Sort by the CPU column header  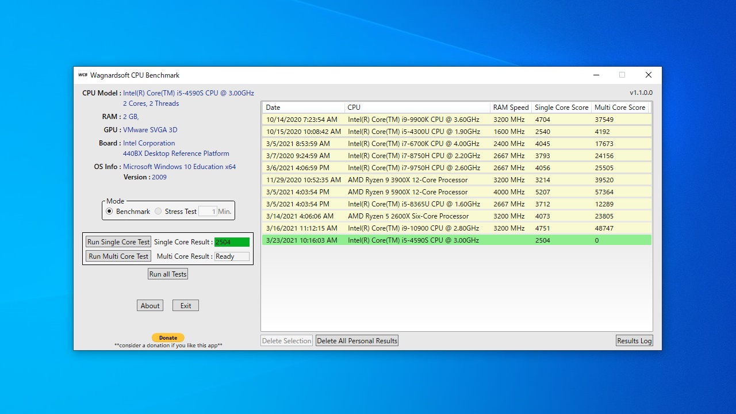pos(417,108)
